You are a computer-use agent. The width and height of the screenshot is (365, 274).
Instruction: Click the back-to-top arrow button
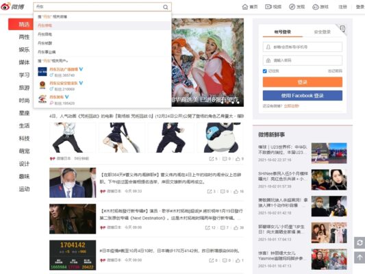pos(360,258)
